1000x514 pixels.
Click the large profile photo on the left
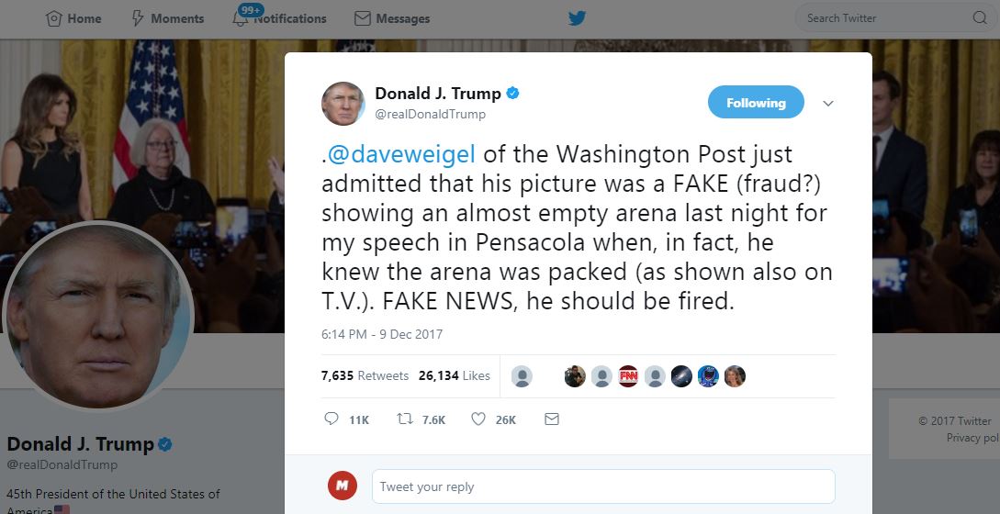pyautogui.click(x=97, y=317)
